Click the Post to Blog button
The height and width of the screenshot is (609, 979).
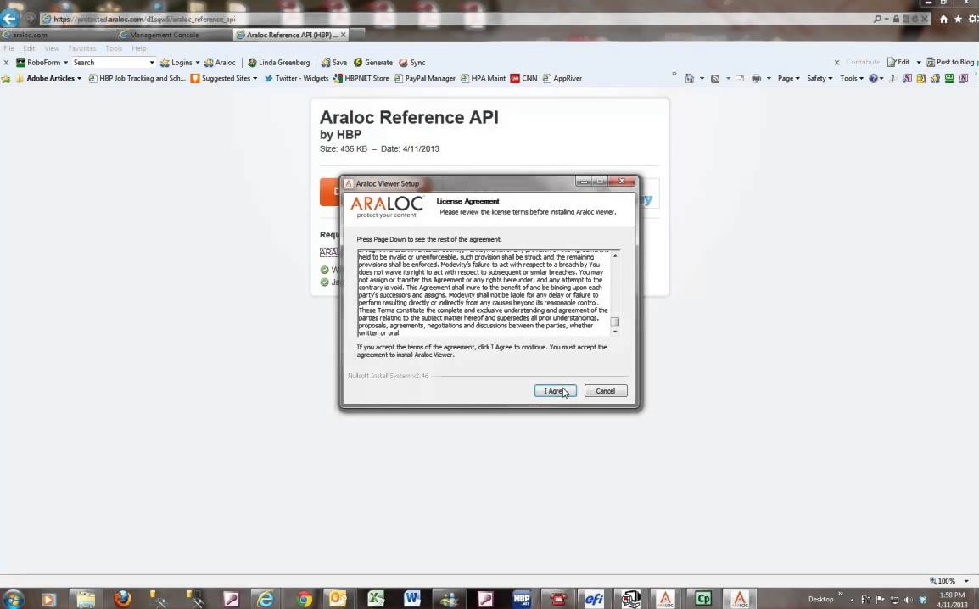950,63
